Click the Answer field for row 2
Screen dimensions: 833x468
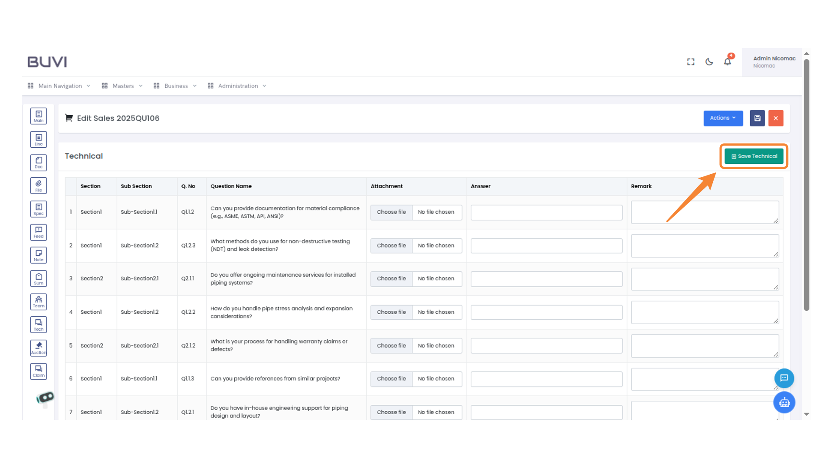(546, 246)
